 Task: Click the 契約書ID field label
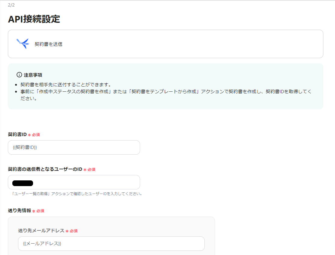pyautogui.click(x=17, y=135)
